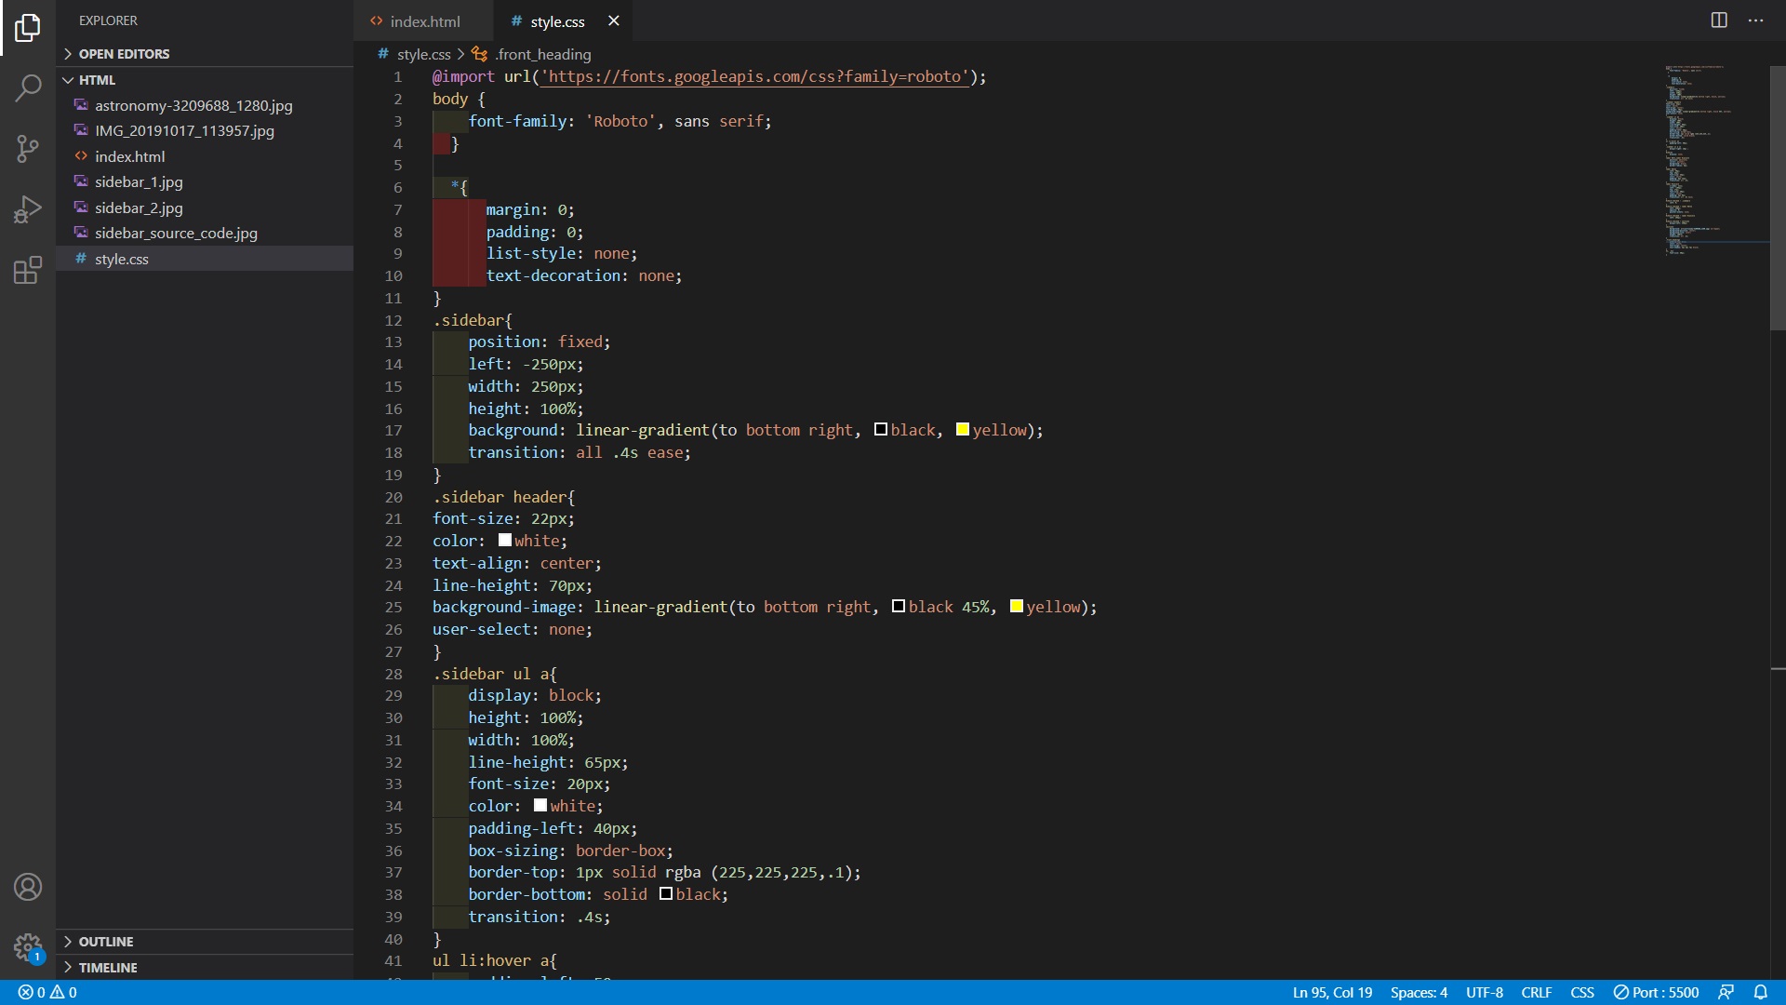Screen dimensions: 1786x1005
Task: Open the editor More Actions ellipsis
Action: pyautogui.click(x=1755, y=20)
